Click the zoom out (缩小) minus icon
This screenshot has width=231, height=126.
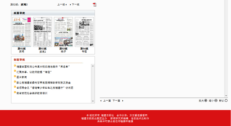click(x=216, y=100)
